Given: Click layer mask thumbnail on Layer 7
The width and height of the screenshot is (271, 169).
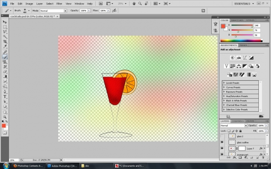Looking at the screenshot, I should click(x=242, y=148).
